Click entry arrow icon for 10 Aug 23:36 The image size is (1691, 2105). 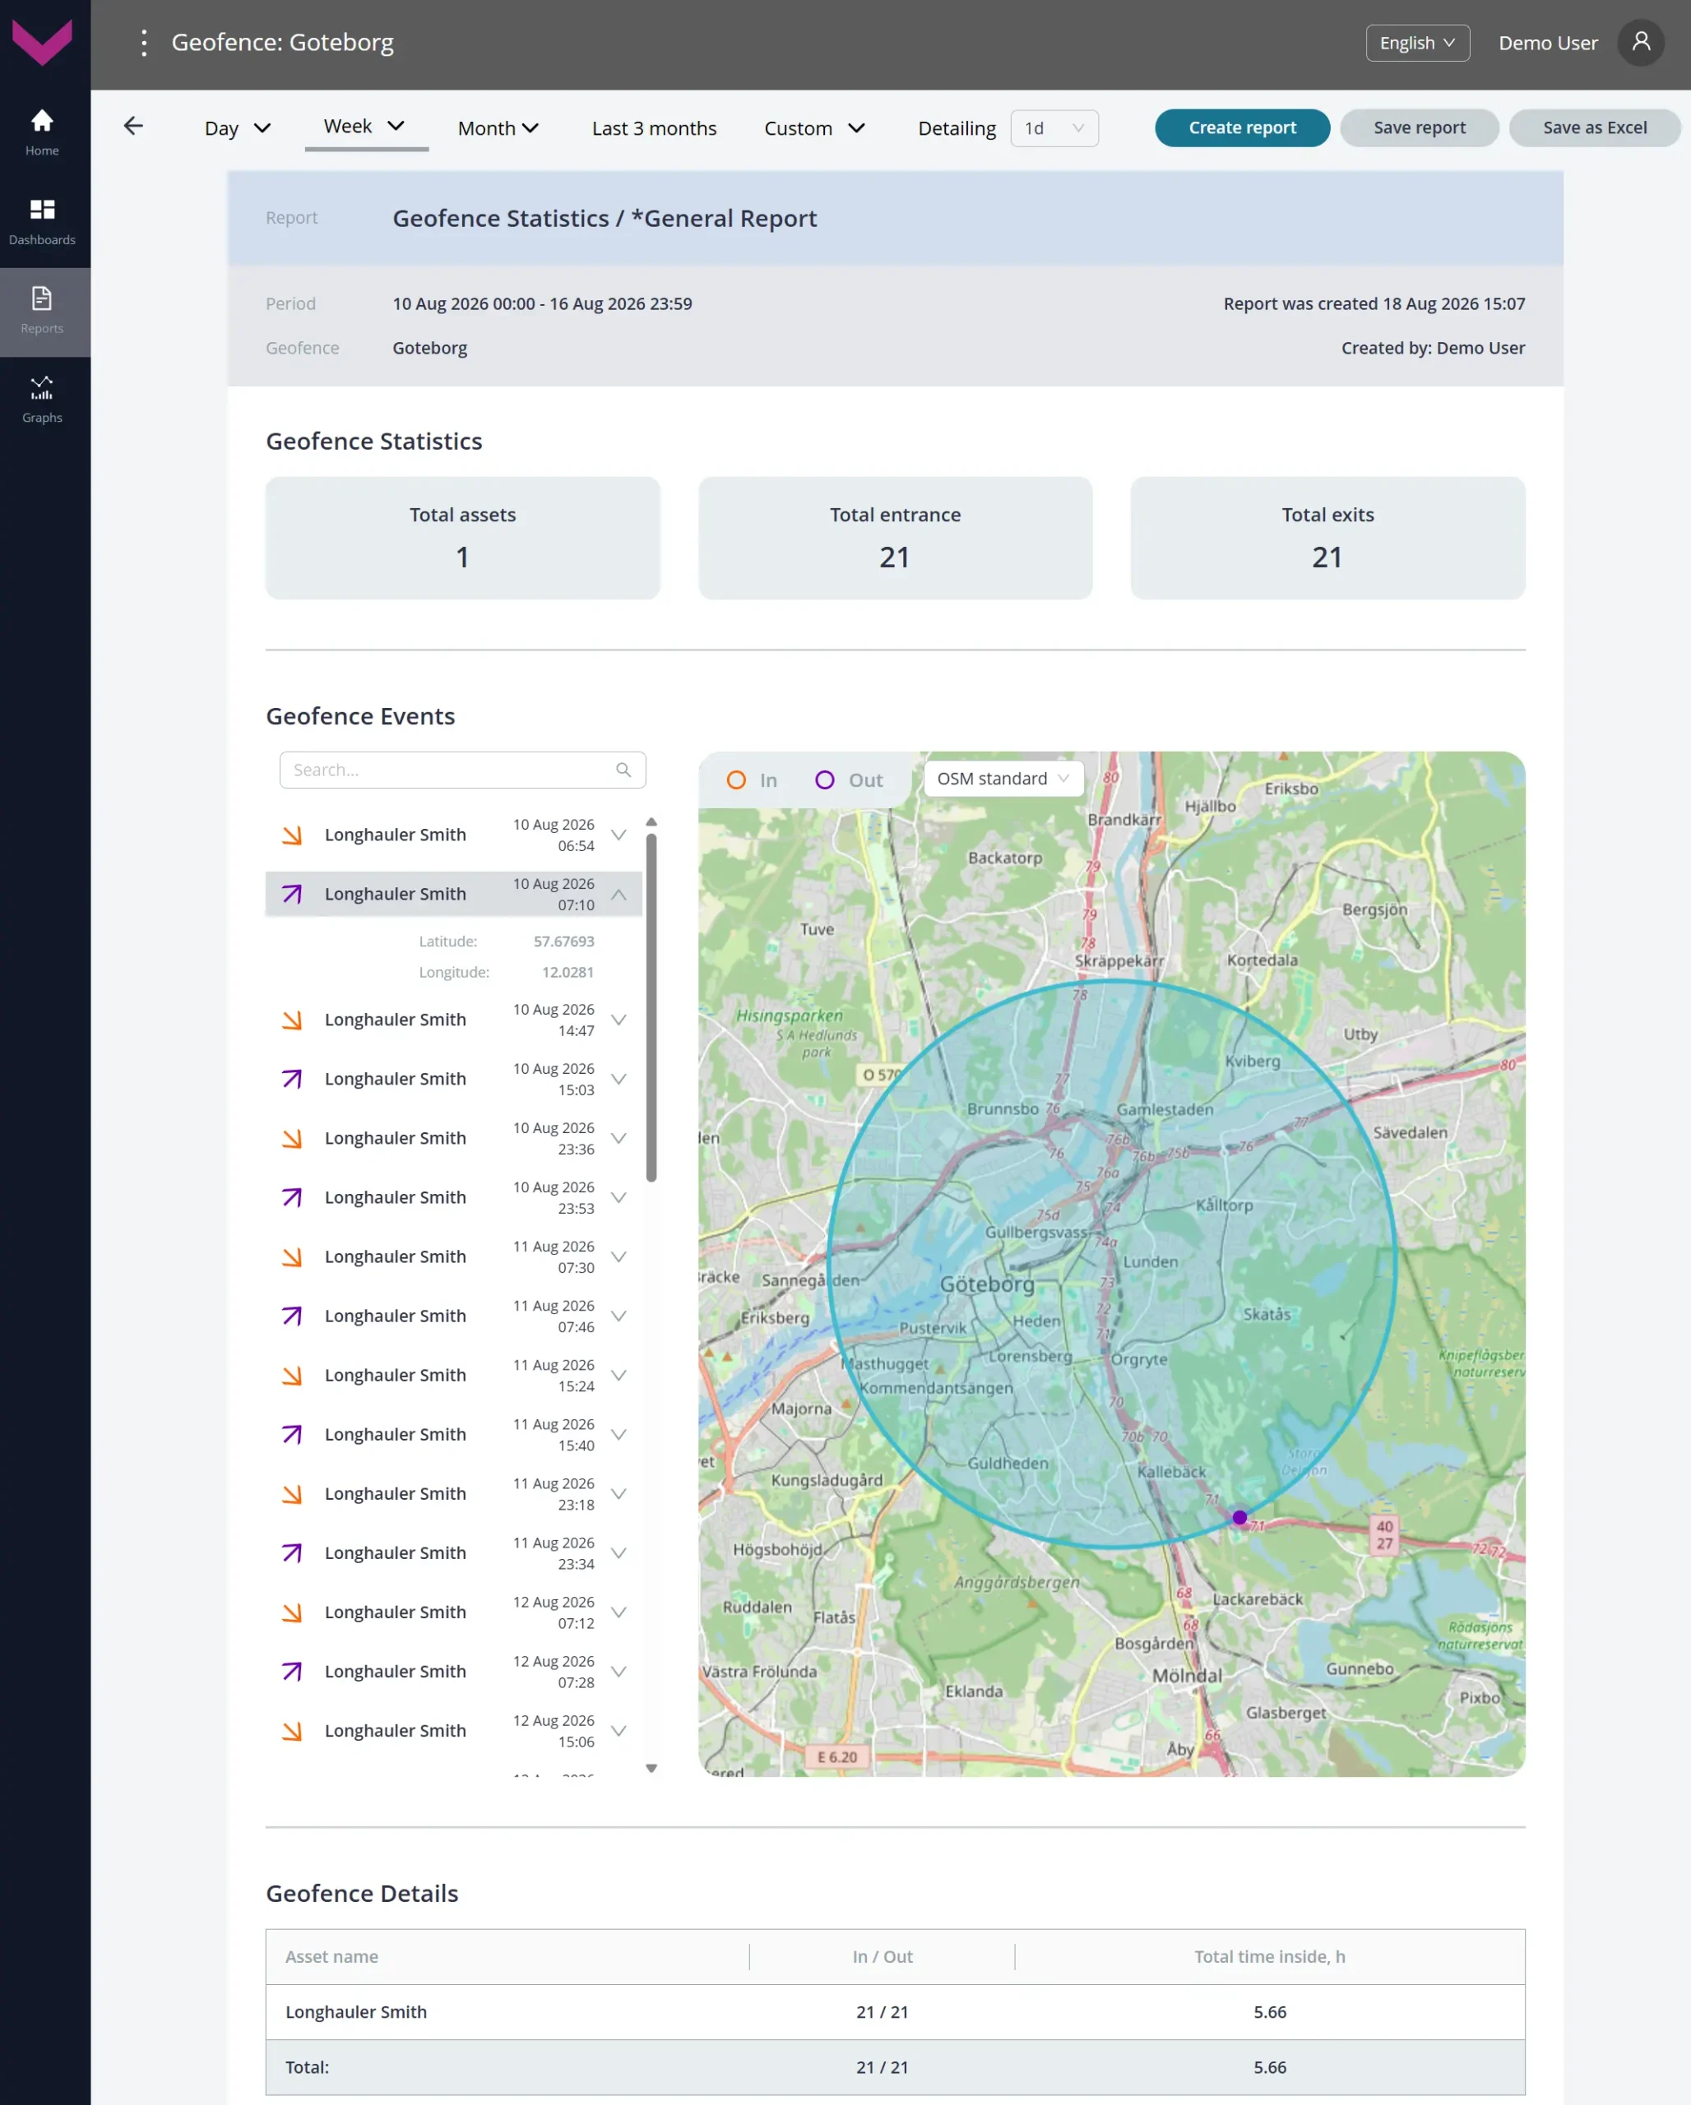292,1138
